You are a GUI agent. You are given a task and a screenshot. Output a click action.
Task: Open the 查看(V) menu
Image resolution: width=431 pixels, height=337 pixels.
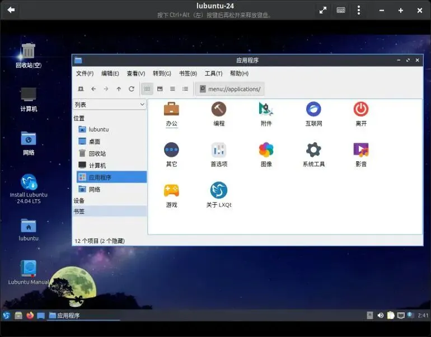(136, 73)
